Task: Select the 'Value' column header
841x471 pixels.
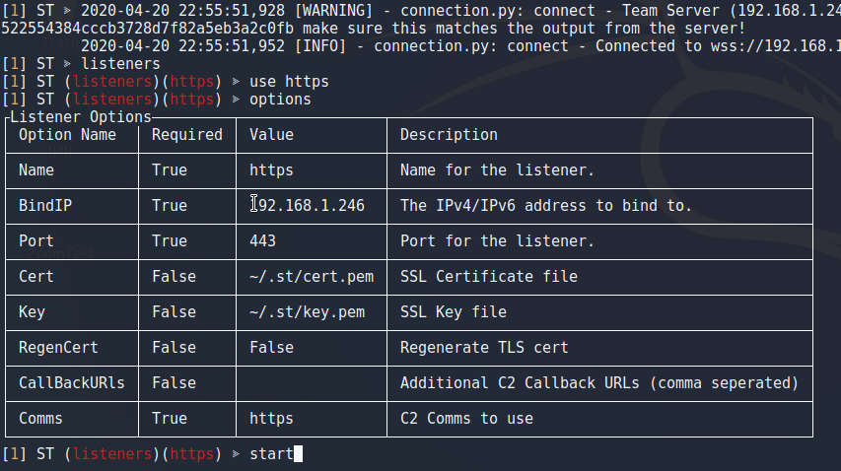Action: coord(271,134)
